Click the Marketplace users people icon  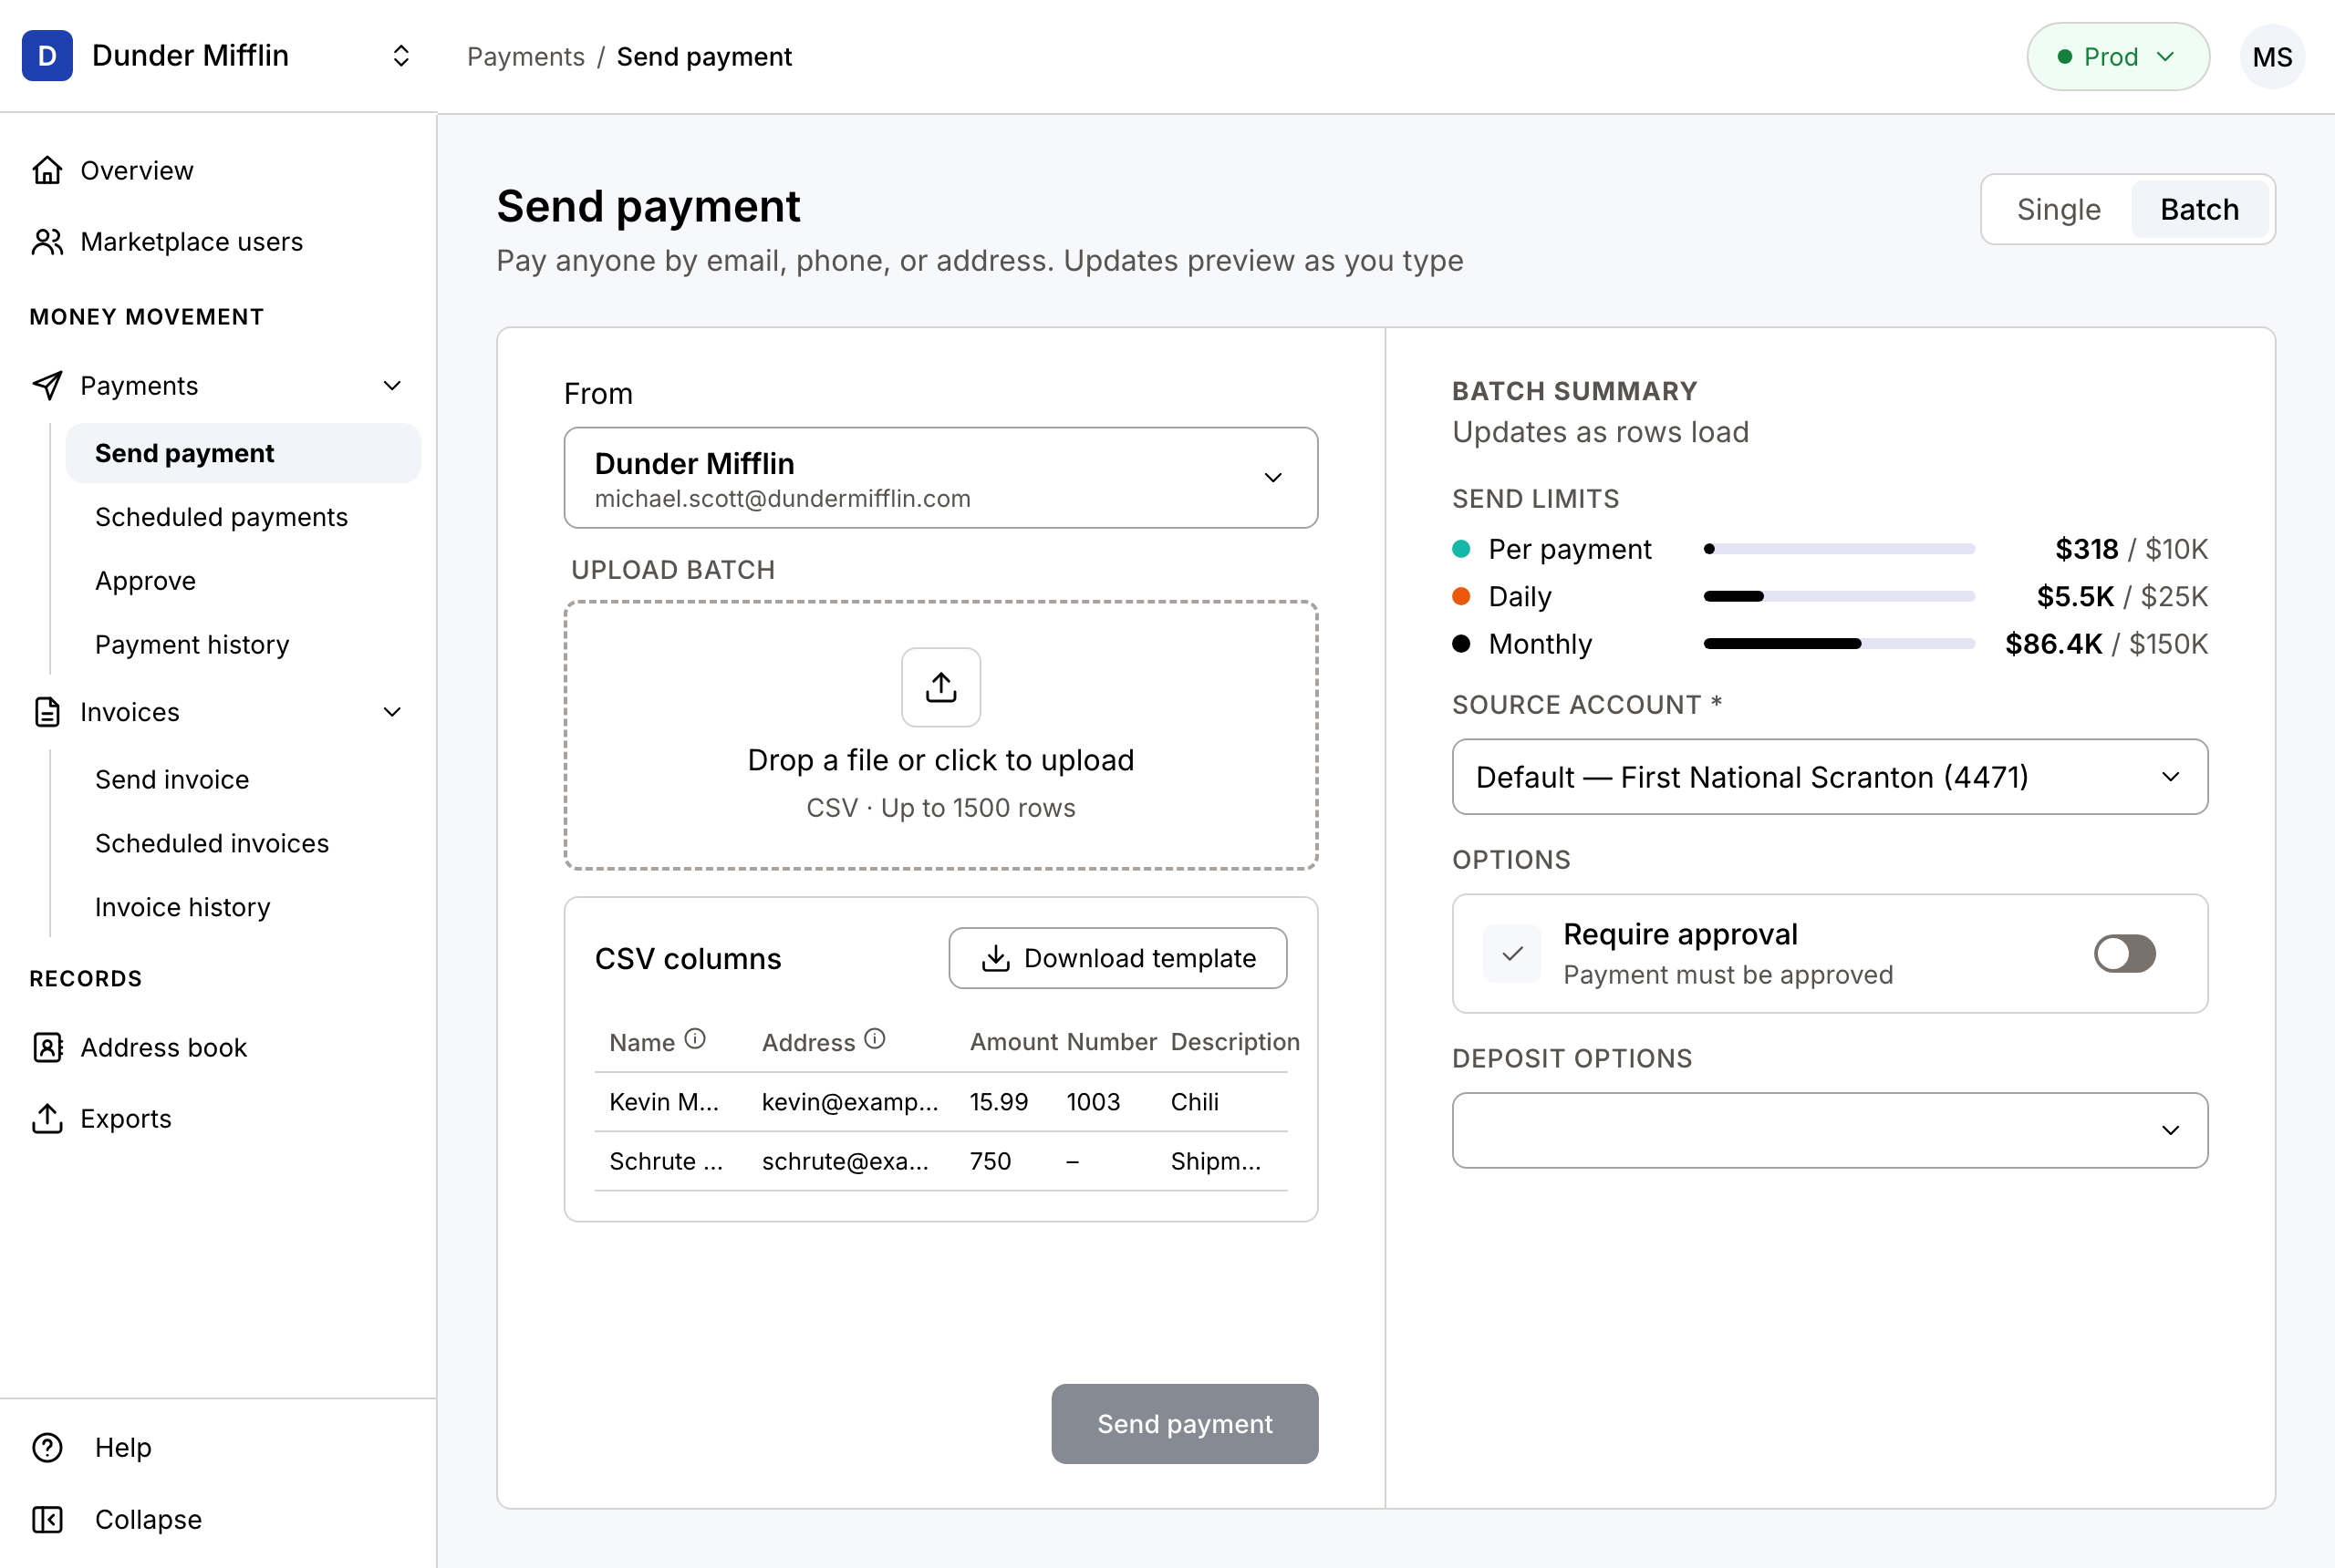47,242
